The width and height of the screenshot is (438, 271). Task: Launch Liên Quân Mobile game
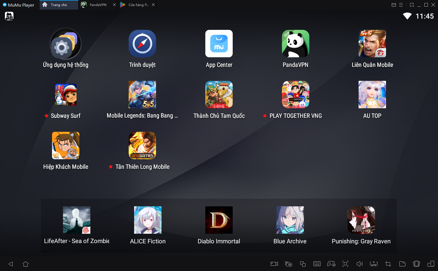click(x=372, y=44)
